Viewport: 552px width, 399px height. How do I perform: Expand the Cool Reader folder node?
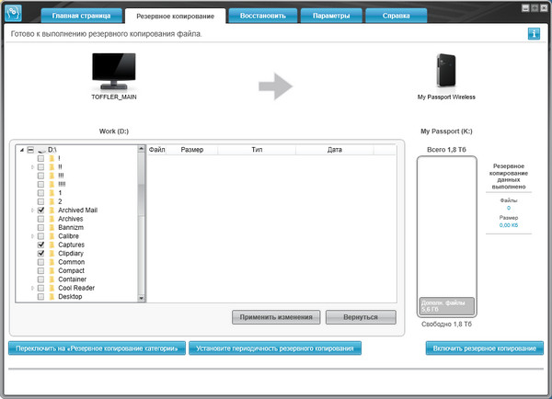click(x=32, y=288)
